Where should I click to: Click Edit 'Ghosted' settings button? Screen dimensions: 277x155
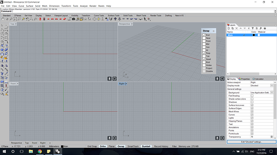[251, 142]
